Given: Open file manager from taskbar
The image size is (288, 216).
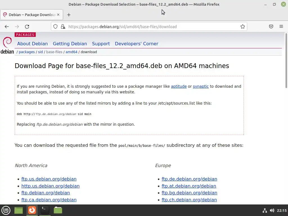Looking at the screenshot, I should (x=58, y=210).
